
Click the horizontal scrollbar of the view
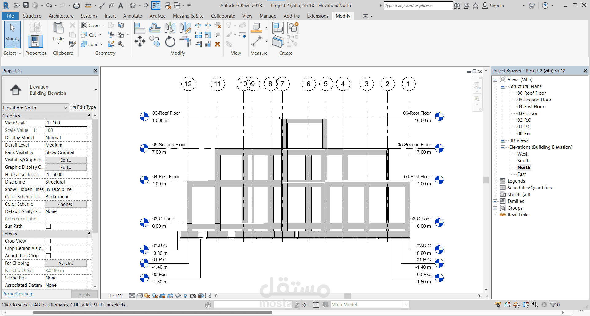348,296
